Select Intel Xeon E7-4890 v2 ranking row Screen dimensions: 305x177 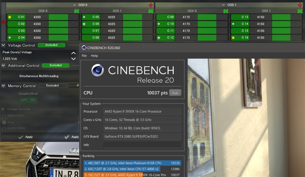click(132, 169)
